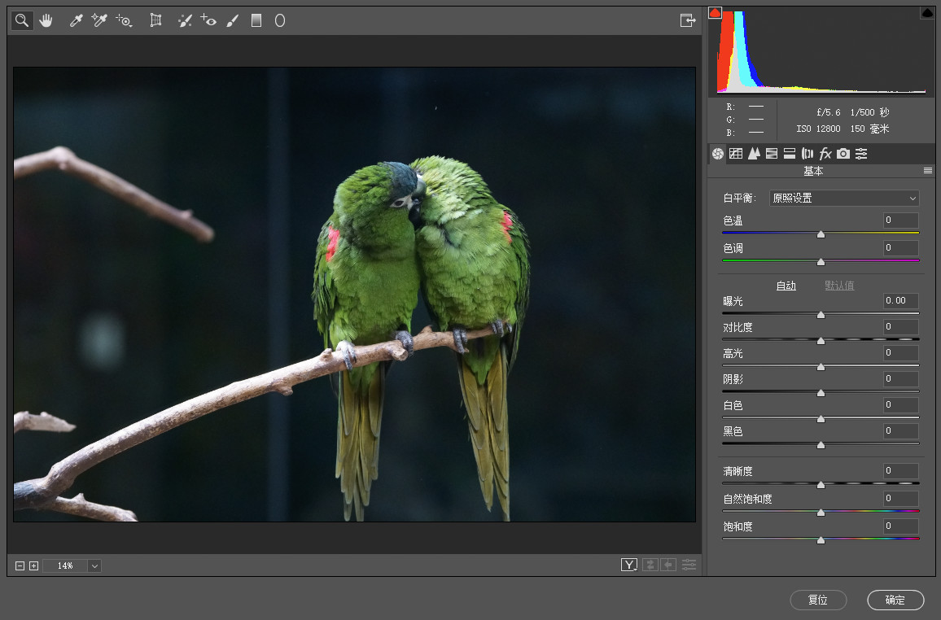Select the Spot Removal tool
Image resolution: width=941 pixels, height=620 pixels.
pos(185,21)
